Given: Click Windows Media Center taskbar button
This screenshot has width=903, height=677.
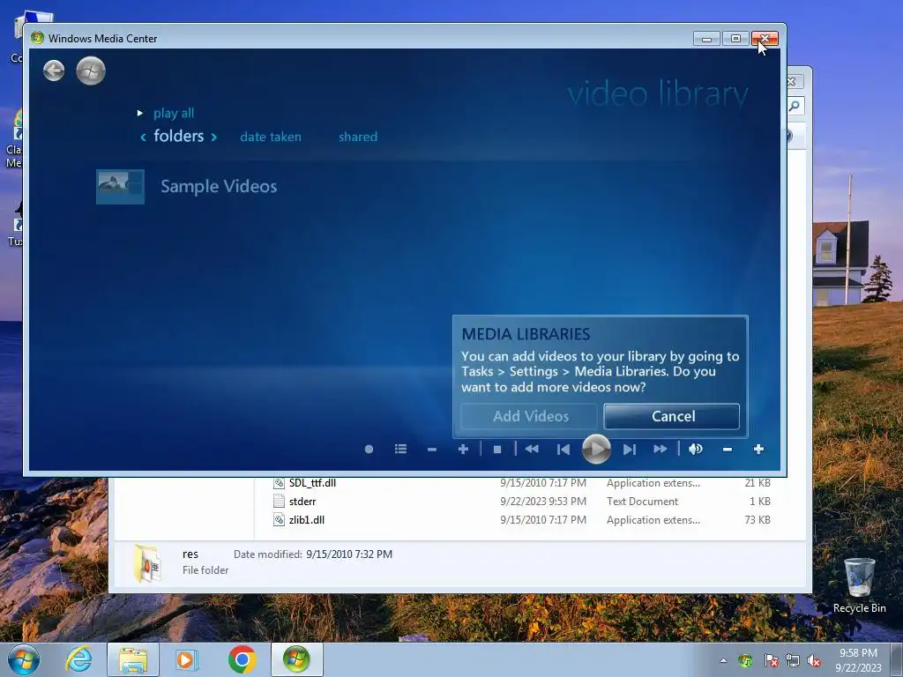Looking at the screenshot, I should tap(296, 659).
